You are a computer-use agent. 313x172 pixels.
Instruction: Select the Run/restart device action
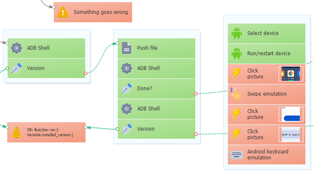(x=269, y=54)
